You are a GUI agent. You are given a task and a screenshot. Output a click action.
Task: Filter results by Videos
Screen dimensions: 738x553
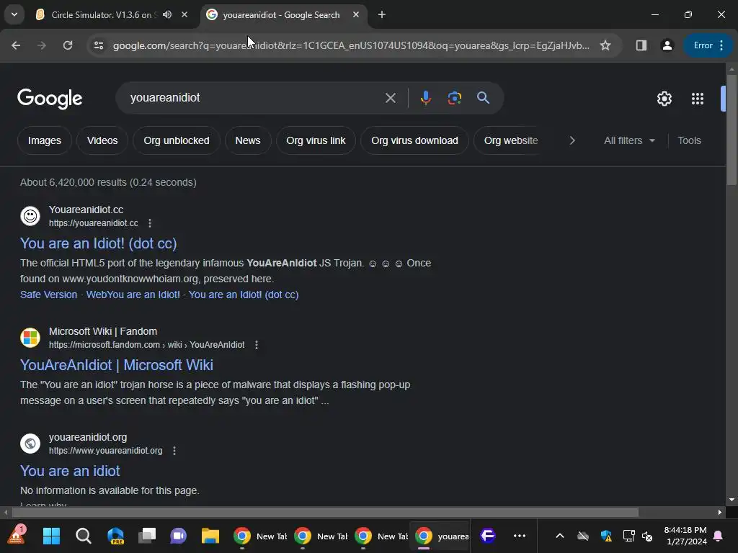[102, 140]
